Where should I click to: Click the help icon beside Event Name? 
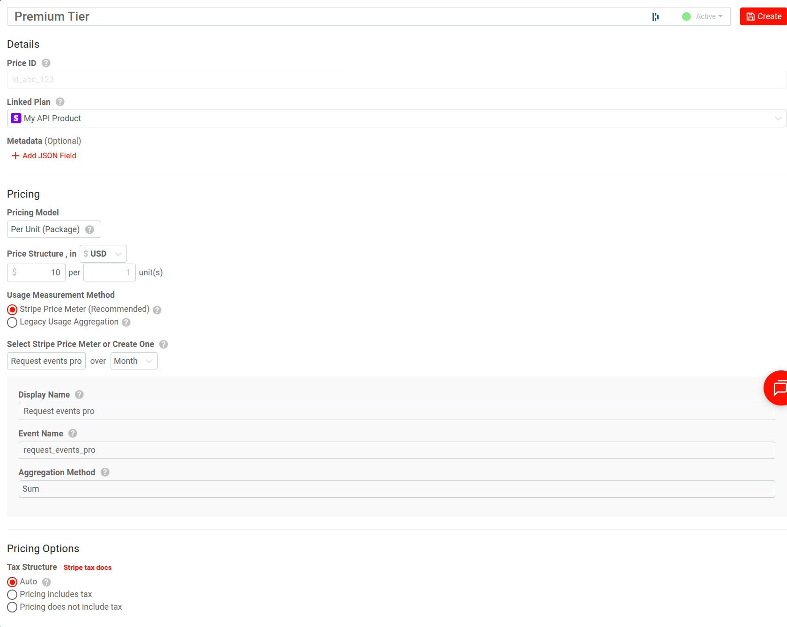[73, 434]
